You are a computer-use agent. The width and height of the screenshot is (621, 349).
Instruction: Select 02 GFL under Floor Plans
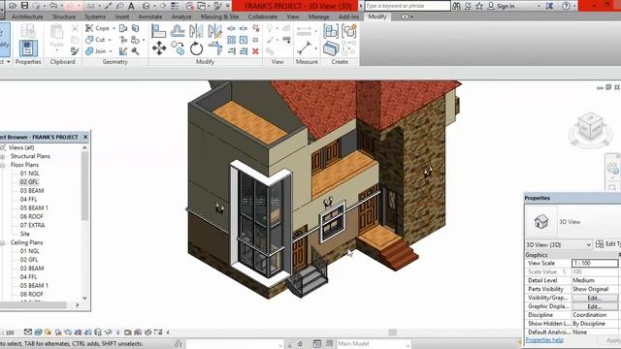point(29,182)
